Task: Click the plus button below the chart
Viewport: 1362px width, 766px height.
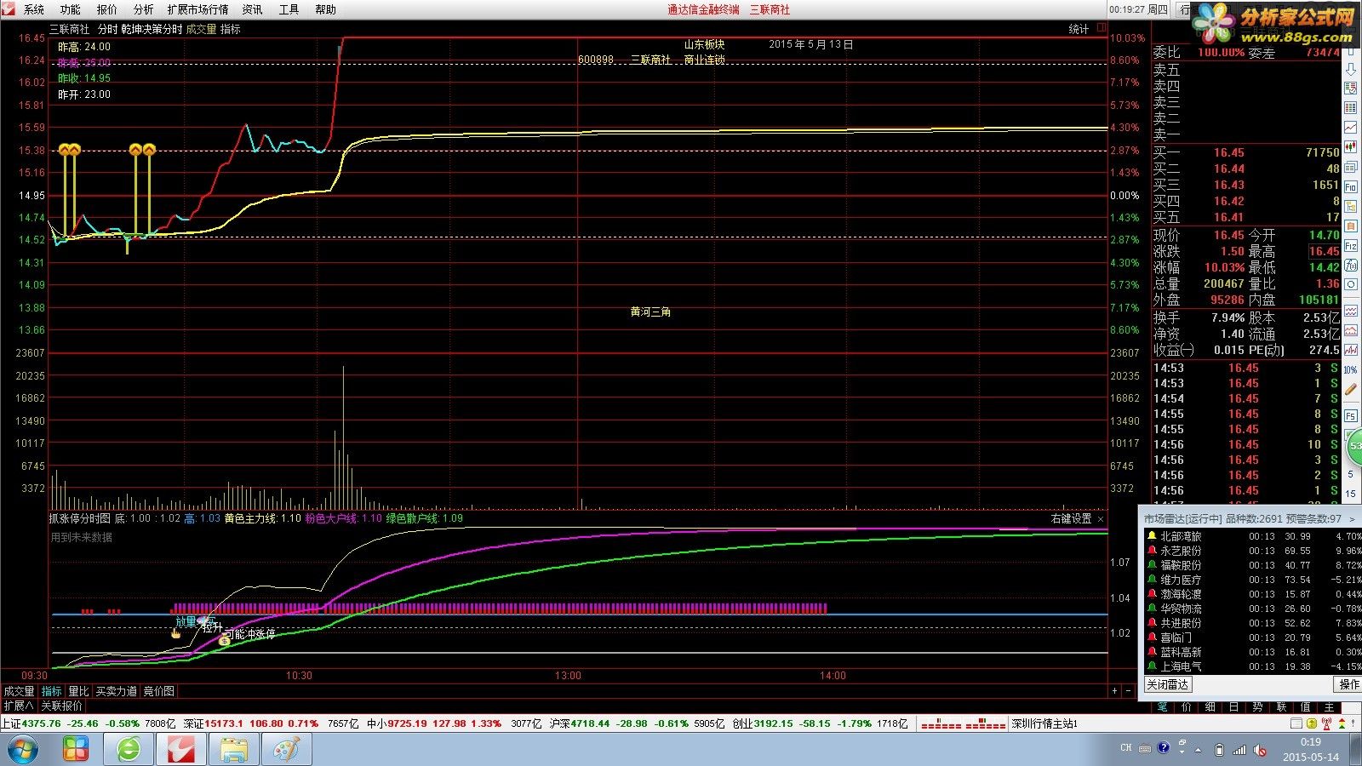Action: point(1114,691)
